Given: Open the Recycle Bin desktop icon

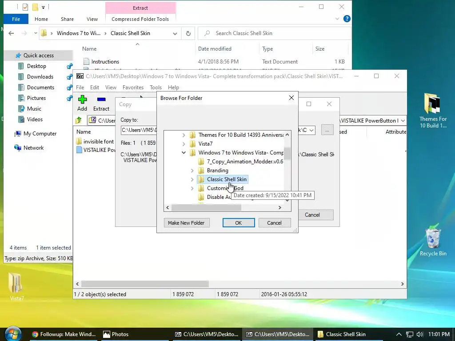Looking at the screenshot, I should pyautogui.click(x=433, y=241).
